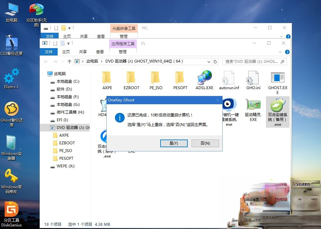Select the PE_ISO folder in file list
Viewport: 321px width, 229px height.
point(156,80)
